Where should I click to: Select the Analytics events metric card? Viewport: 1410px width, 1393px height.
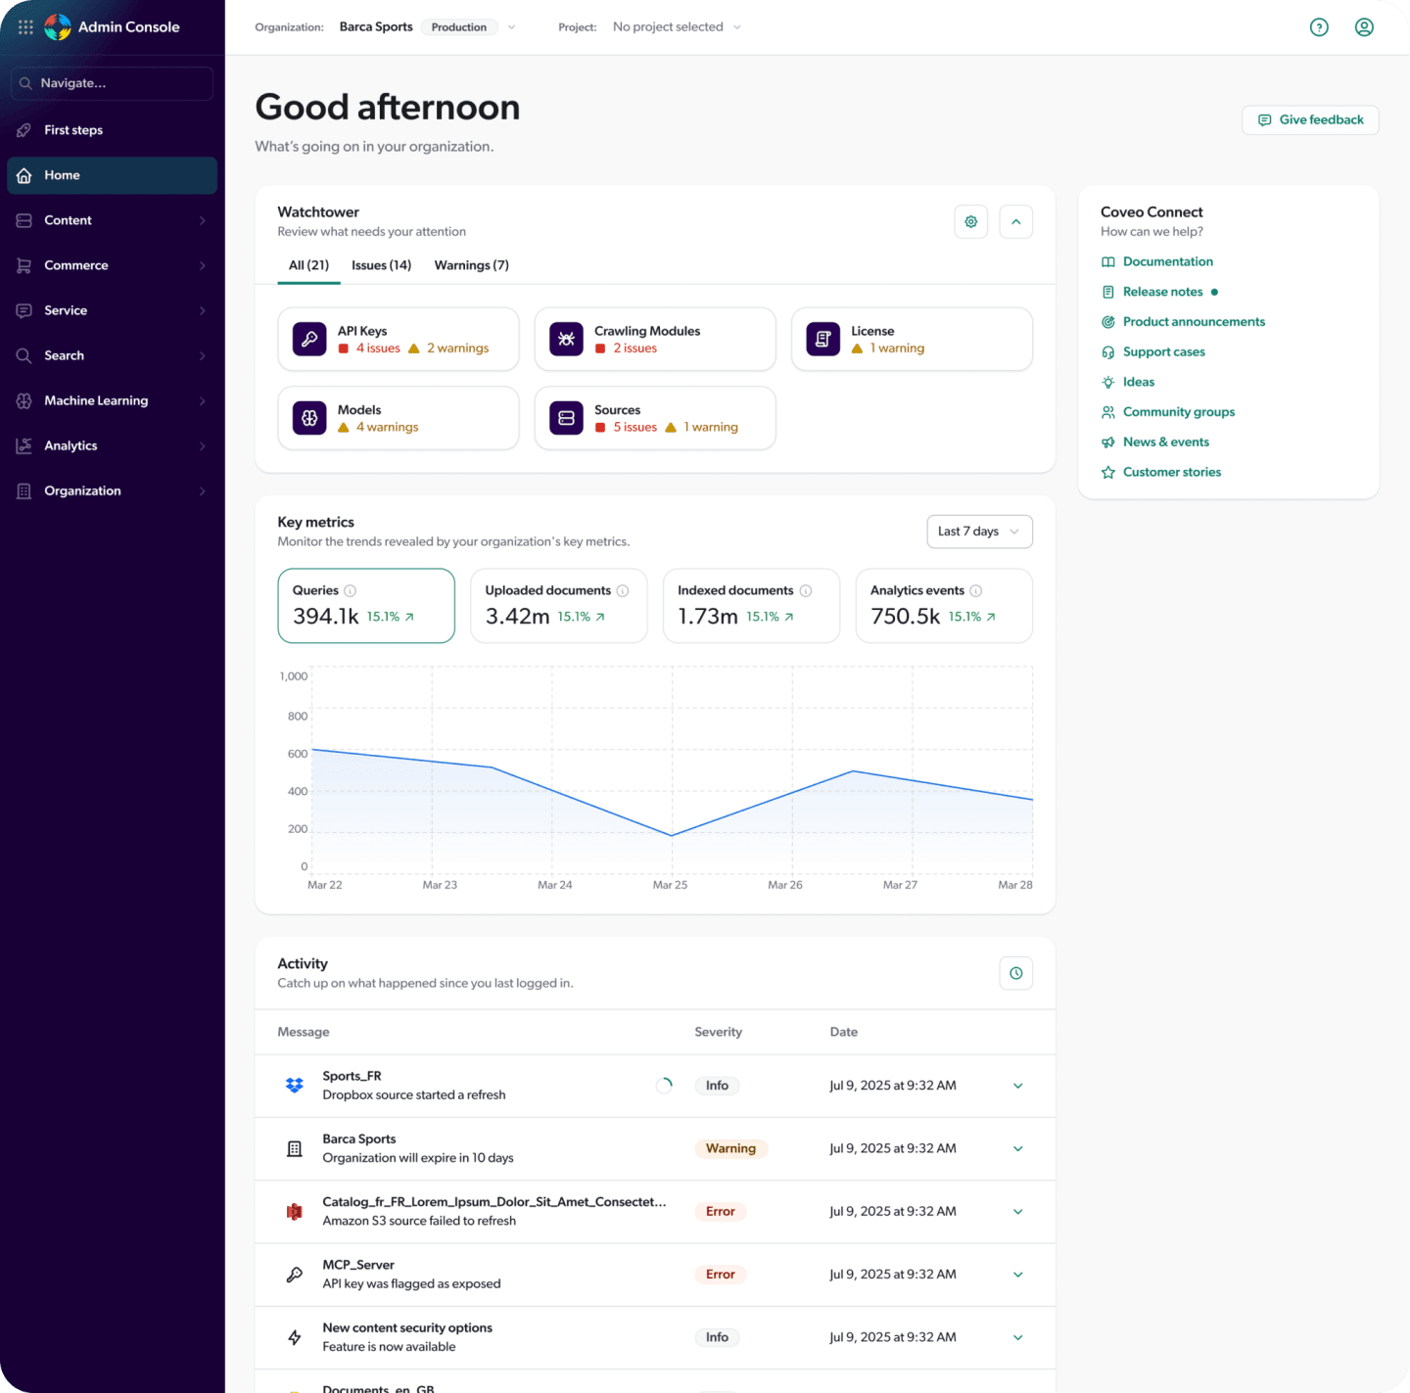[944, 606]
